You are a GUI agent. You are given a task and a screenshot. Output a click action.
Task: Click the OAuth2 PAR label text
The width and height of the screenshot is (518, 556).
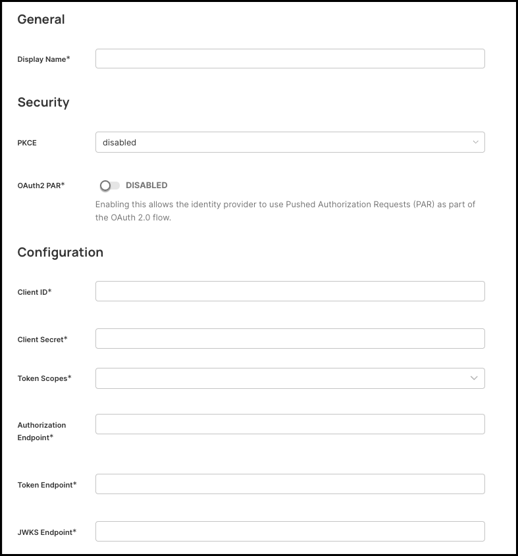(x=41, y=186)
